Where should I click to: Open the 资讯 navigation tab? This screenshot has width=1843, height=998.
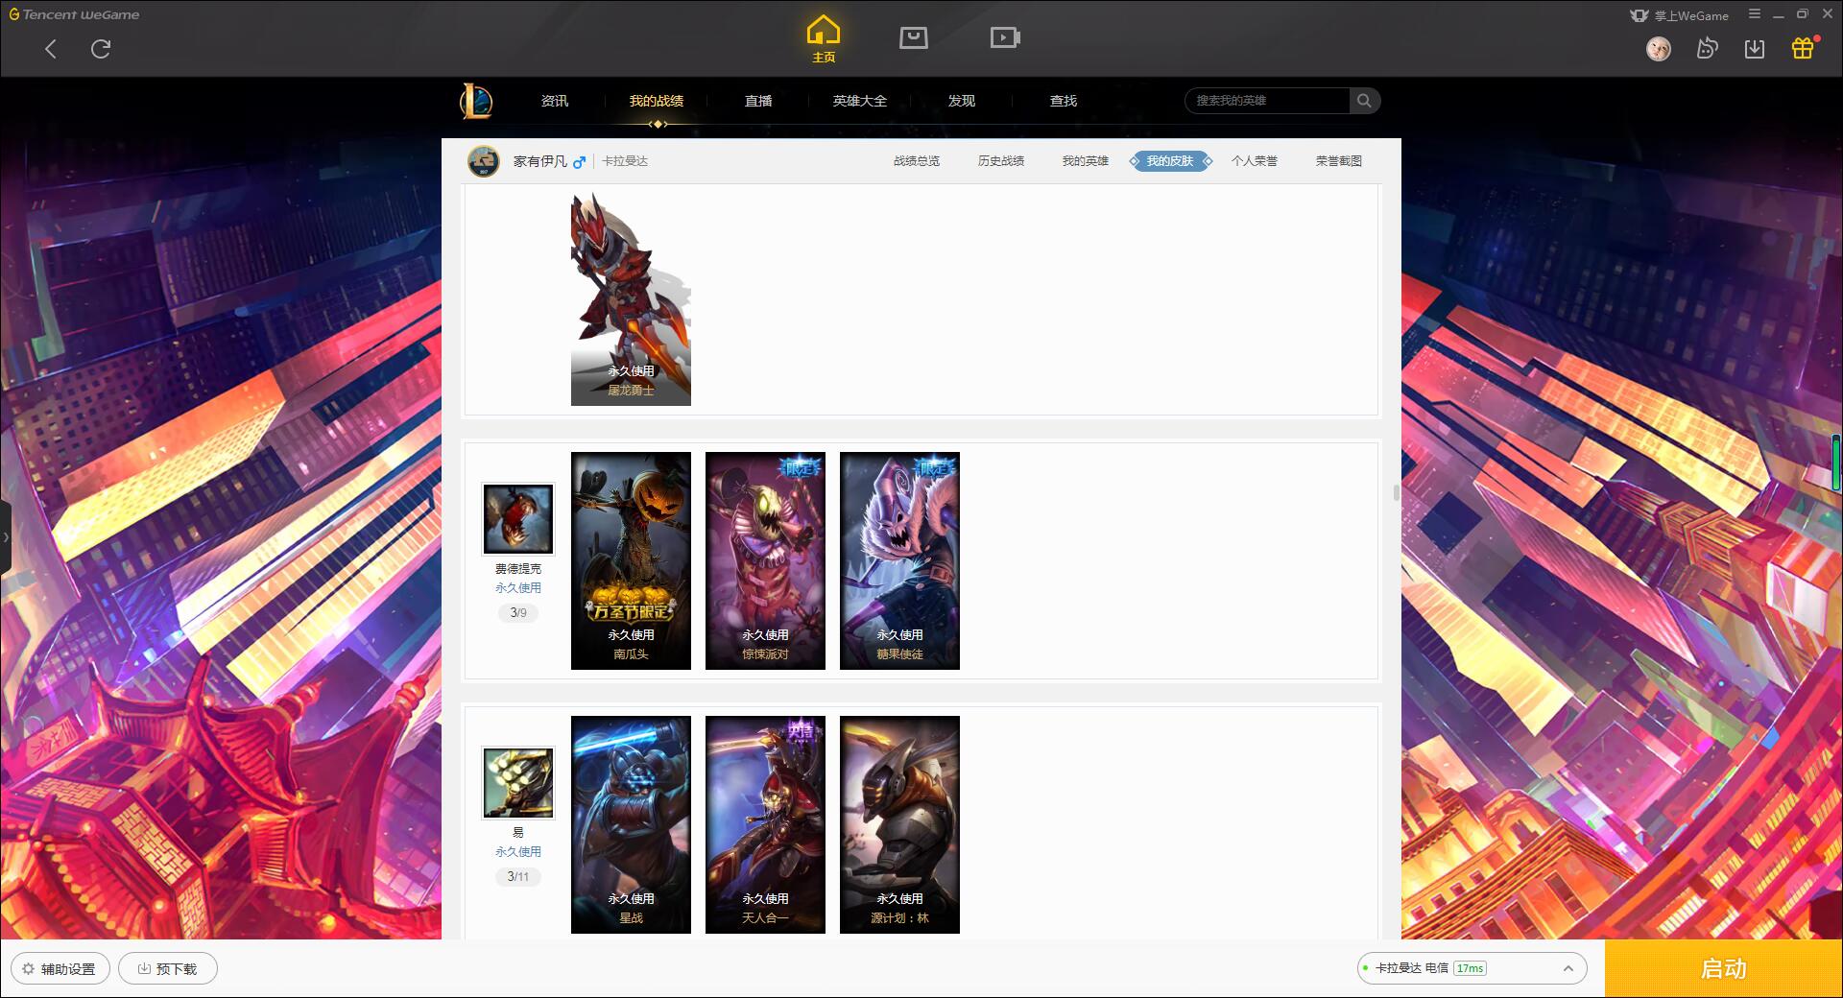(555, 101)
